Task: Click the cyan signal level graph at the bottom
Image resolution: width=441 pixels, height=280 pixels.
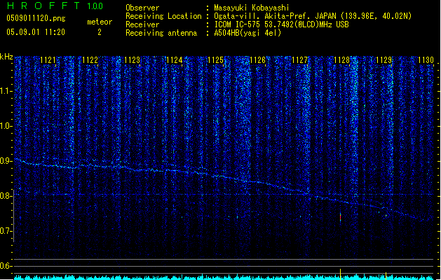Action: coord(224,277)
